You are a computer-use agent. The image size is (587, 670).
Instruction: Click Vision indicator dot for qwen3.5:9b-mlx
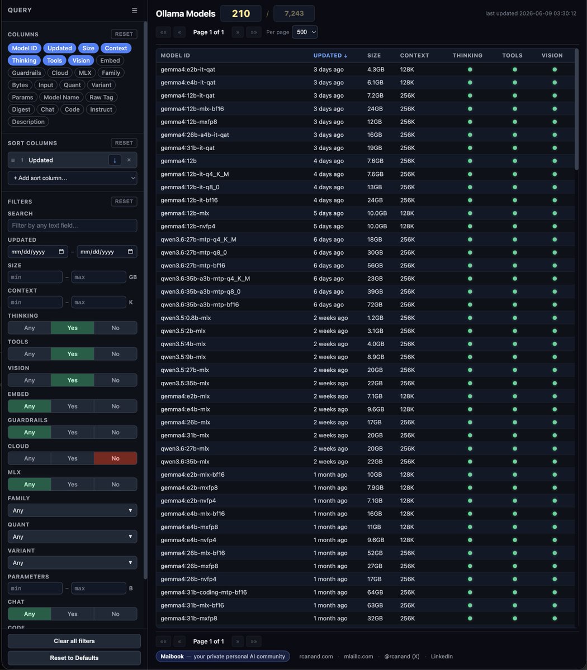(555, 357)
